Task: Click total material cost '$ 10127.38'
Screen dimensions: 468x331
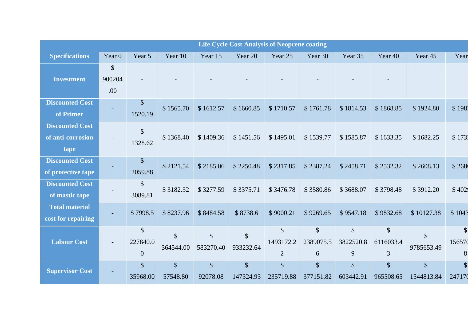Action: (426, 213)
